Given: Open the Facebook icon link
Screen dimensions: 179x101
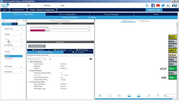Looking at the screenshot, I should [153, 5].
